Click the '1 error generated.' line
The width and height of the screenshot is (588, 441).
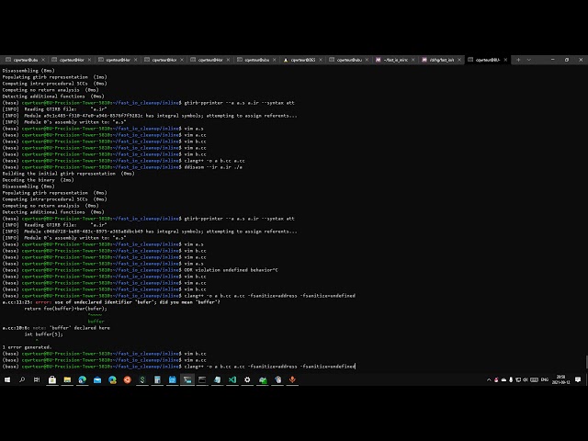tap(27, 347)
